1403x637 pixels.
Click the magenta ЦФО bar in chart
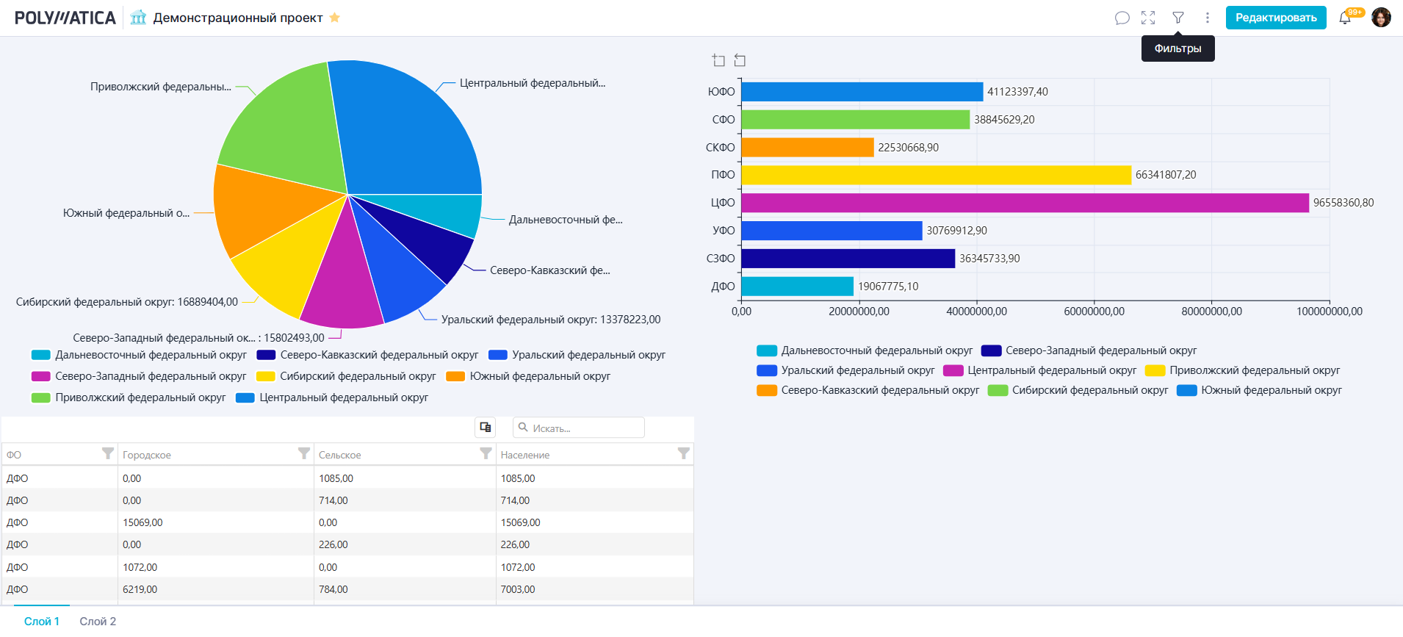(1025, 203)
